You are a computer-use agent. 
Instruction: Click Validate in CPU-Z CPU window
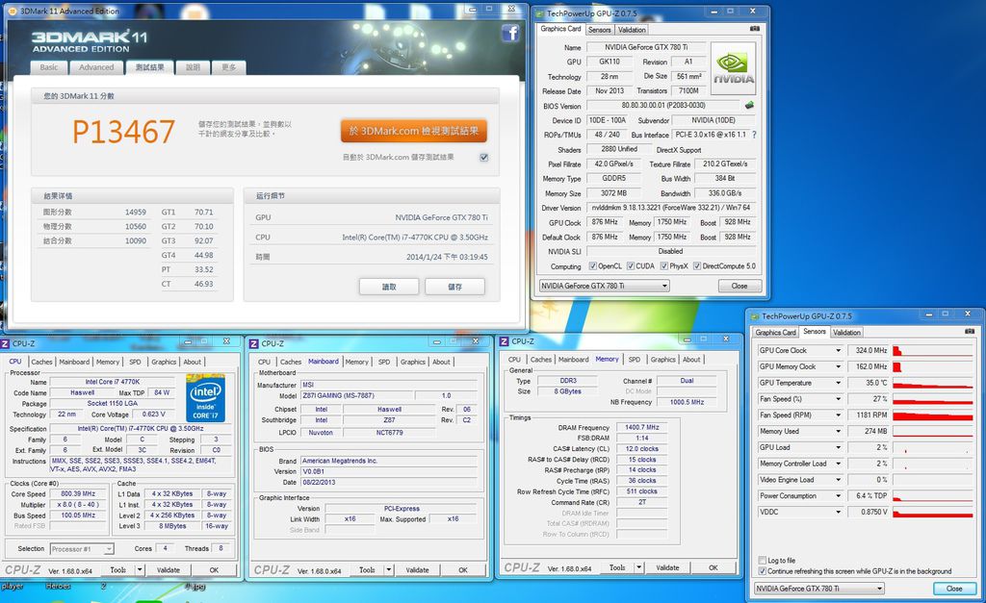168,570
